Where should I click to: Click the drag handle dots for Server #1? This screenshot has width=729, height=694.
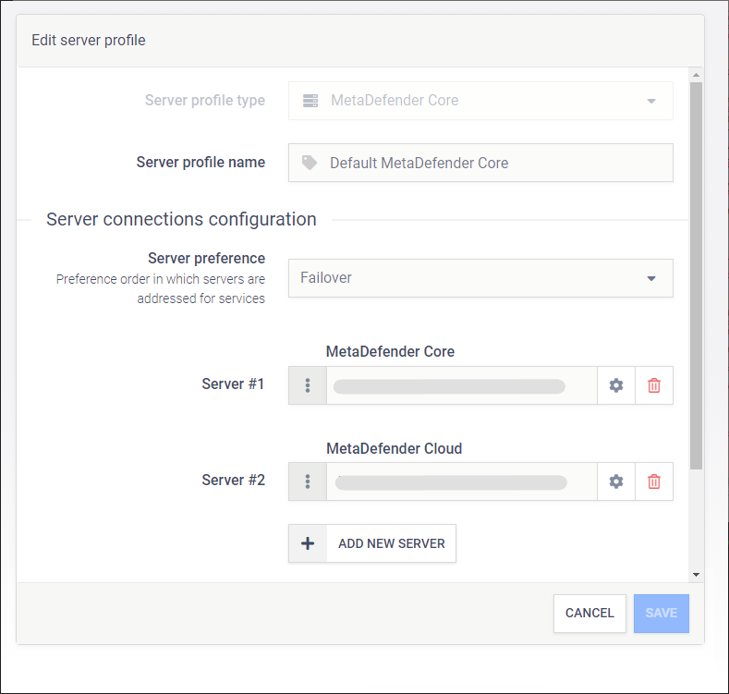coord(308,385)
